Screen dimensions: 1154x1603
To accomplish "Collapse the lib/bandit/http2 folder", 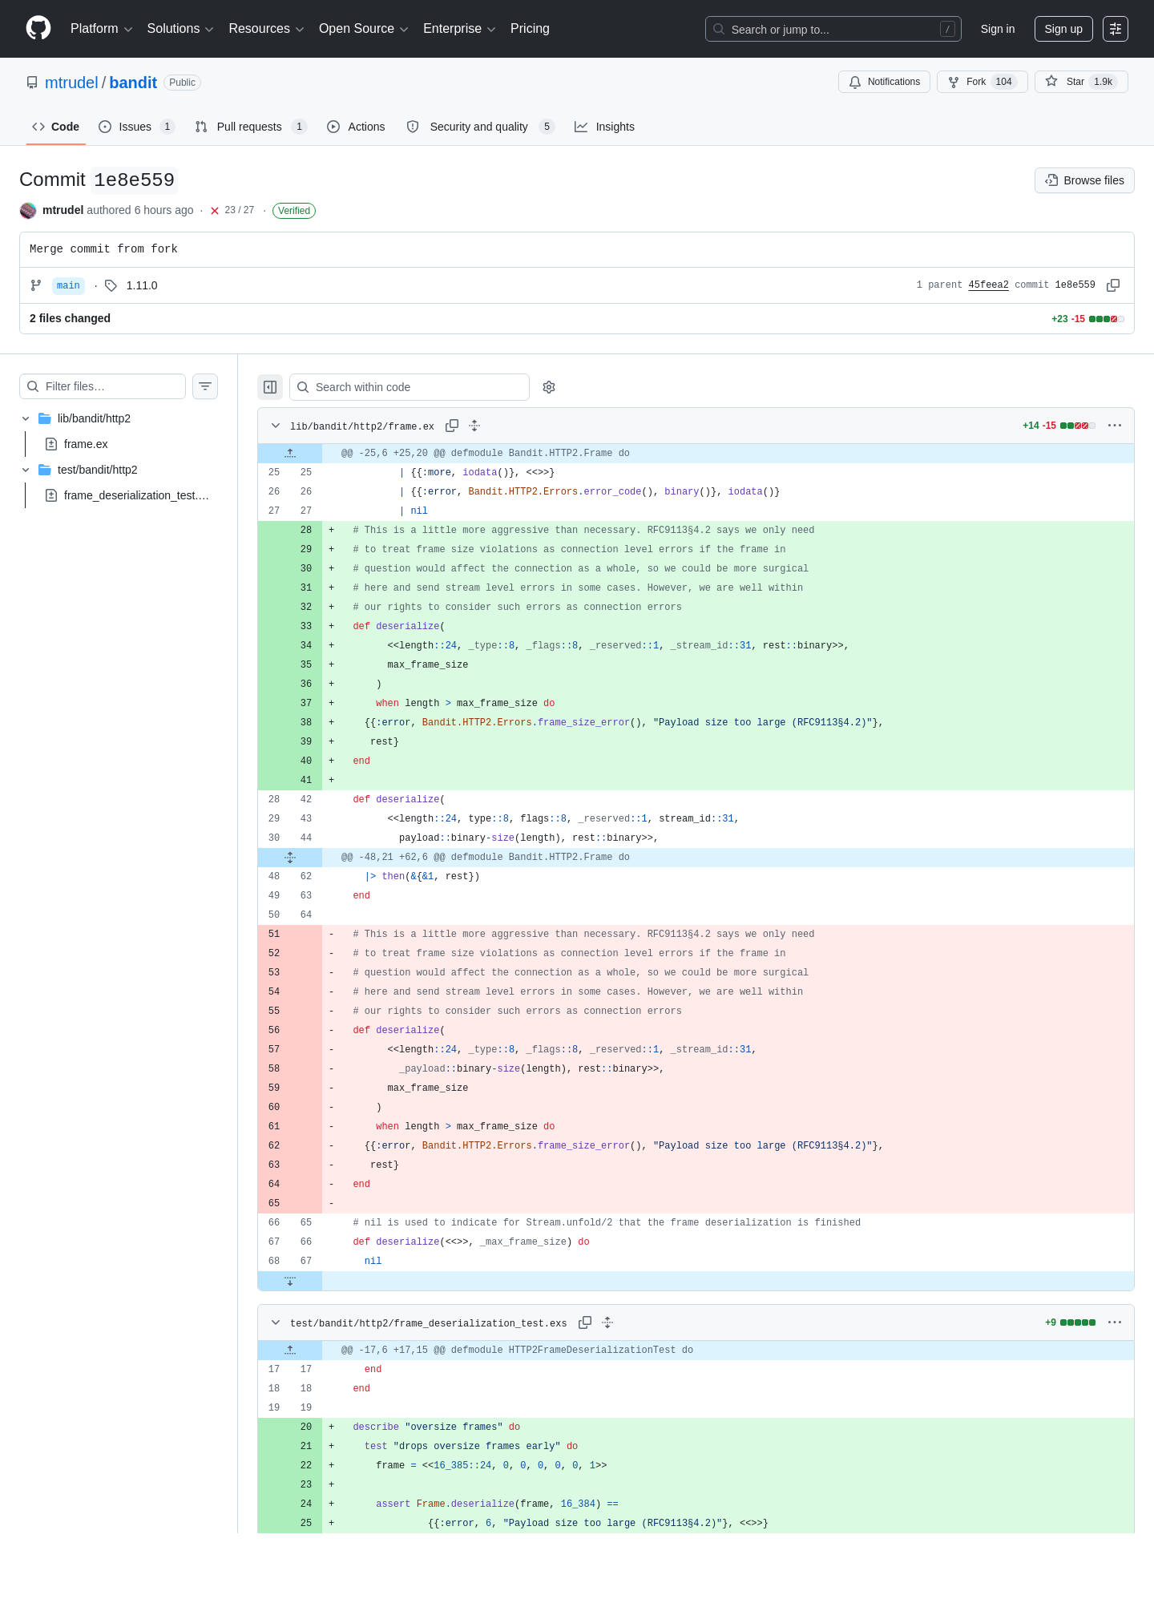I will [x=26, y=418].
